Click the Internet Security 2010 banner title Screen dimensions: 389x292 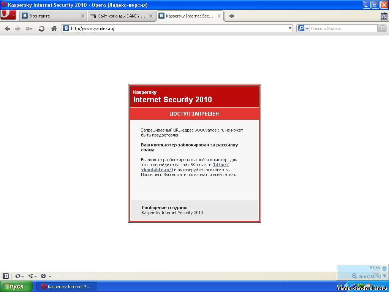point(172,100)
